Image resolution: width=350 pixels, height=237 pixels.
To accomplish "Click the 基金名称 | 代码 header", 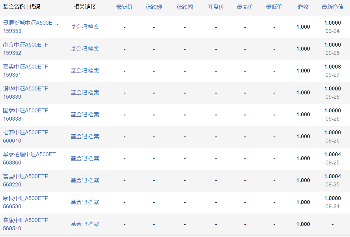I will [22, 7].
